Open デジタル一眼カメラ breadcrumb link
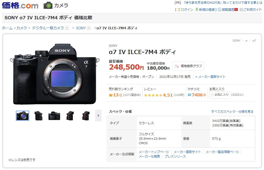The height and width of the screenshot is (170, 264). pyautogui.click(x=48, y=28)
